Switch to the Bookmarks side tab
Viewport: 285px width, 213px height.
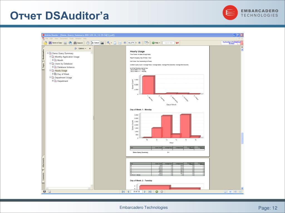[43, 54]
